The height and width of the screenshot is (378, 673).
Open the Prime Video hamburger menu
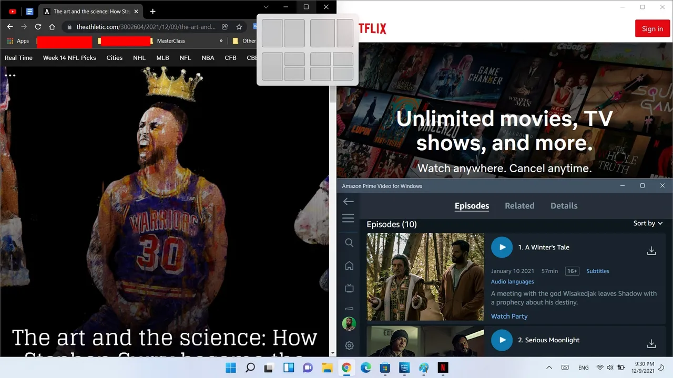pos(348,218)
